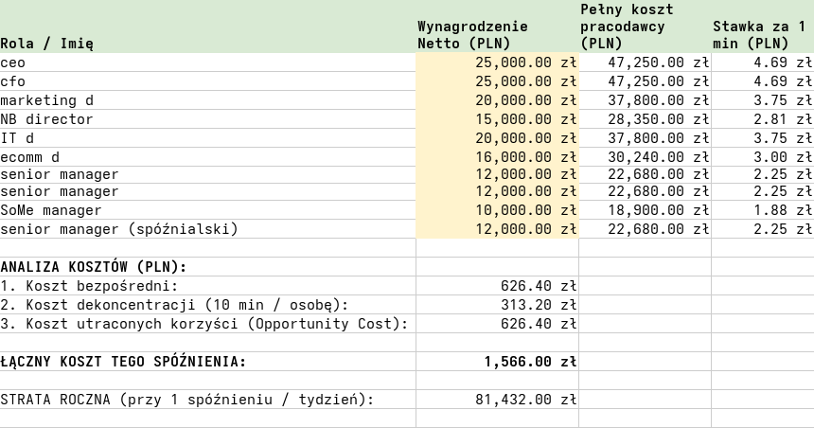Select the "SoMe manager" cell
The image size is (814, 428).
pos(51,210)
